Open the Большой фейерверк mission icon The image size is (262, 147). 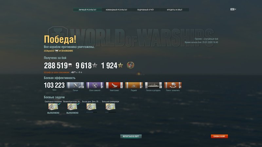[x=110, y=107]
